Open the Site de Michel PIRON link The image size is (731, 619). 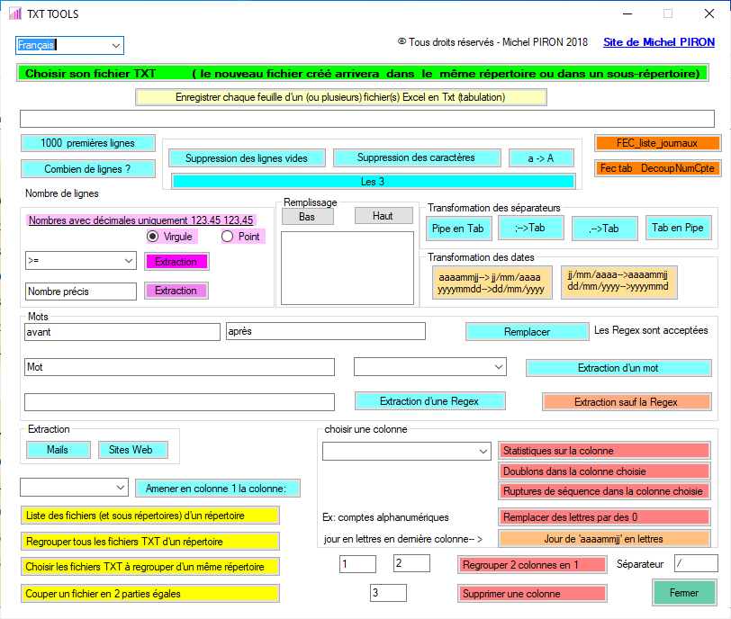(x=659, y=42)
